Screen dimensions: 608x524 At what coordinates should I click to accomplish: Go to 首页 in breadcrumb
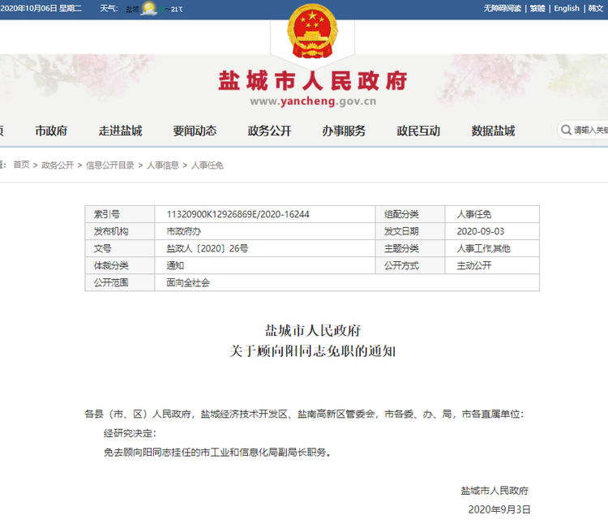(21, 165)
